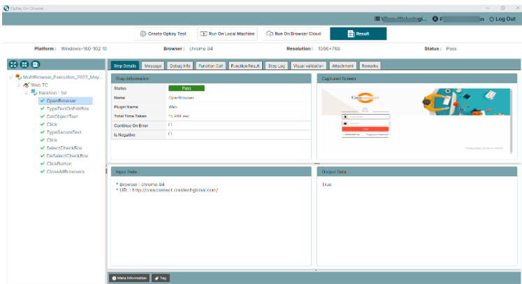The image size is (522, 284).
Task: Select the GetObjectText step
Action: pyautogui.click(x=62, y=116)
